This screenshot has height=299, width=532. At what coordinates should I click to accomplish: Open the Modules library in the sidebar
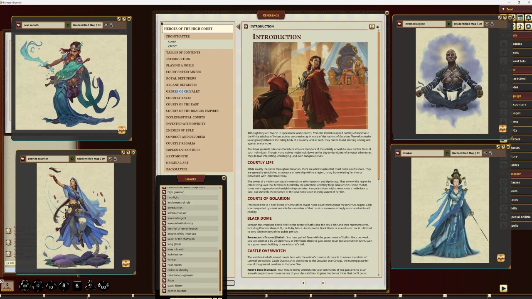click(x=520, y=44)
